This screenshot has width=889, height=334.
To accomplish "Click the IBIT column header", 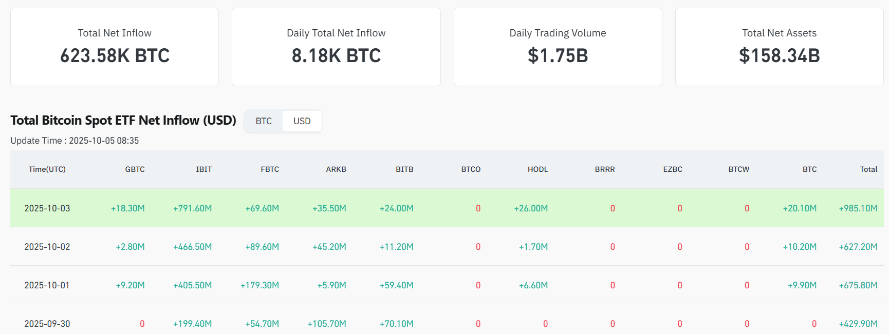I will pyautogui.click(x=203, y=169).
